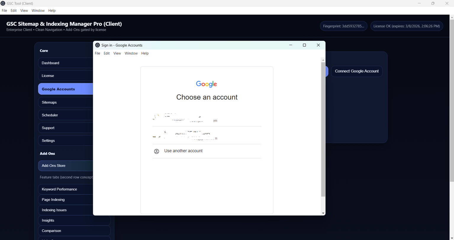
Task: Select the second listed Google account
Action: [207, 135]
